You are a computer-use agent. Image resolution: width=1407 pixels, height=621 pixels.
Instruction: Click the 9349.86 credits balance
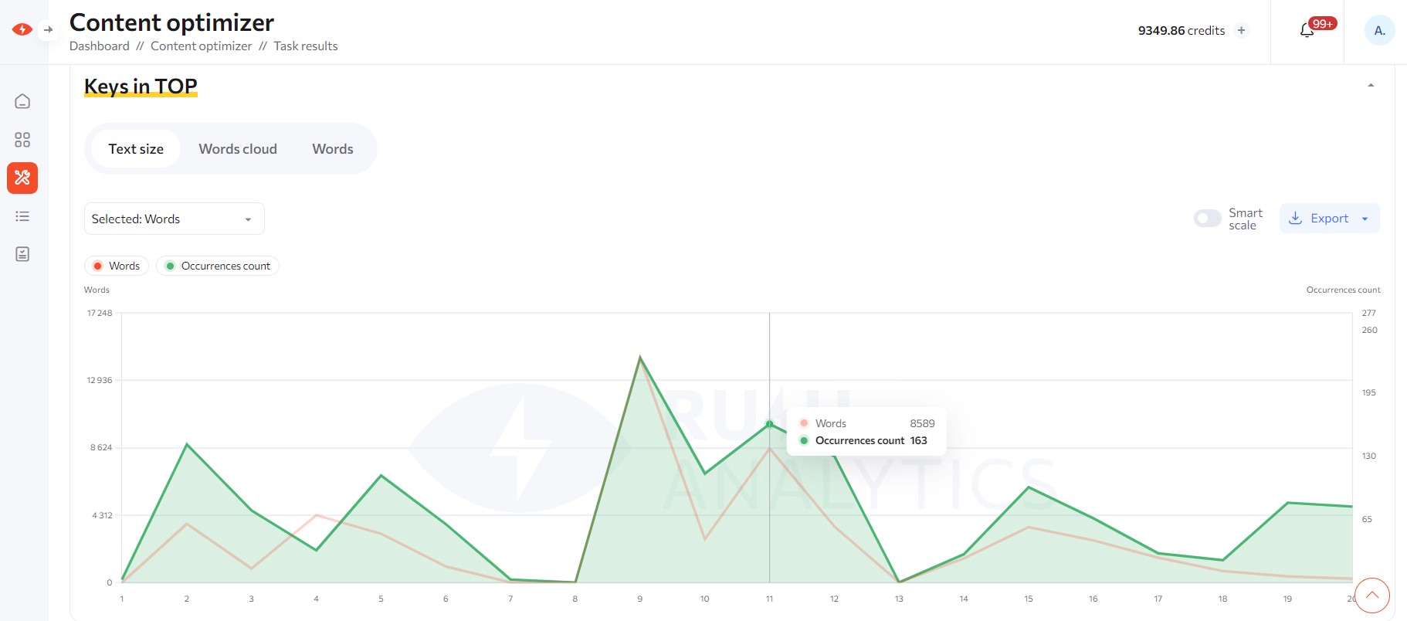(1182, 30)
